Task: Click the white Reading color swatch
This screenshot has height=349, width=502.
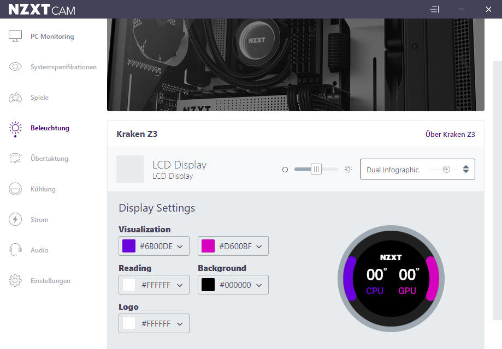Action: (x=129, y=285)
